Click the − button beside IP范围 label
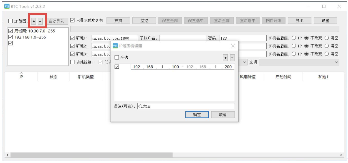This screenshot has width=348, height=163. click(x=40, y=21)
